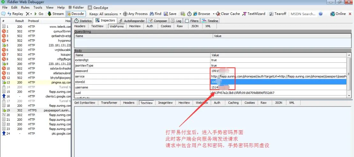Select the uuid row in Body
Image resolution: width=354 pixels, height=157 pixels.
click(210, 93)
